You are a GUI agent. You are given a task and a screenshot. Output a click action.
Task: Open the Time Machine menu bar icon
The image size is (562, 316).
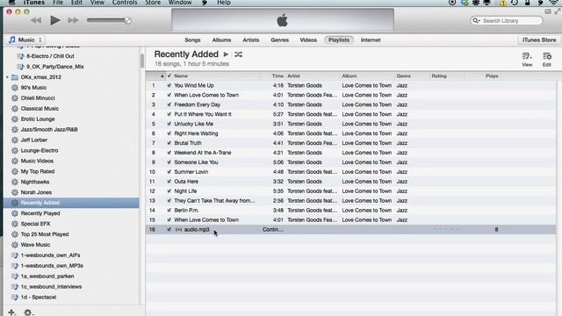[515, 3]
